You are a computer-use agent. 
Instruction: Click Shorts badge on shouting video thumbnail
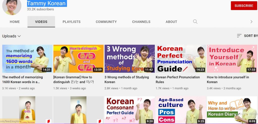point(100,121)
